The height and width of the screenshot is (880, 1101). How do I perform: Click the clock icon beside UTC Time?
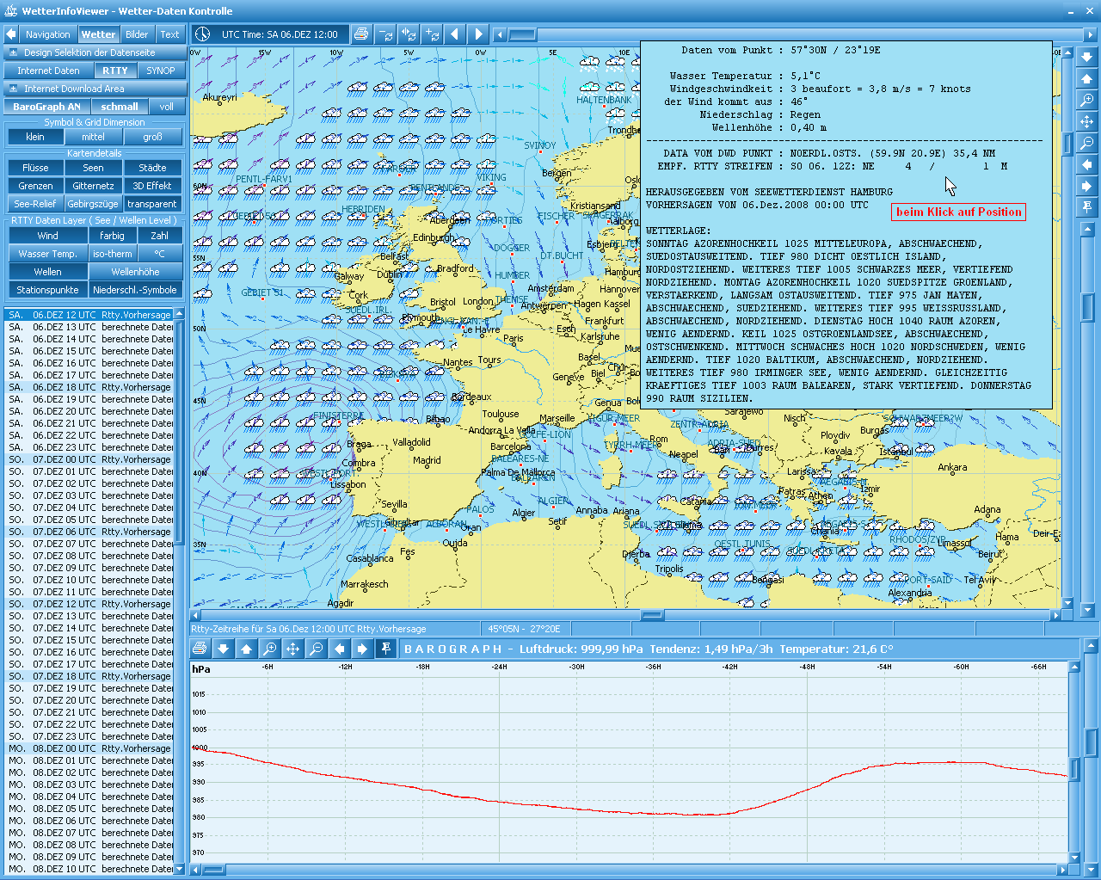point(202,34)
